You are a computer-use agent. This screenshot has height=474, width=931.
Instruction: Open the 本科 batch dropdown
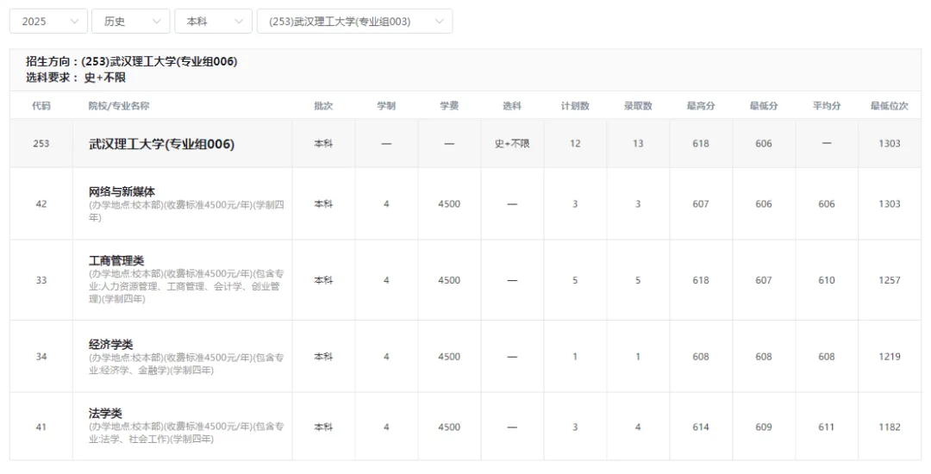pyautogui.click(x=213, y=22)
